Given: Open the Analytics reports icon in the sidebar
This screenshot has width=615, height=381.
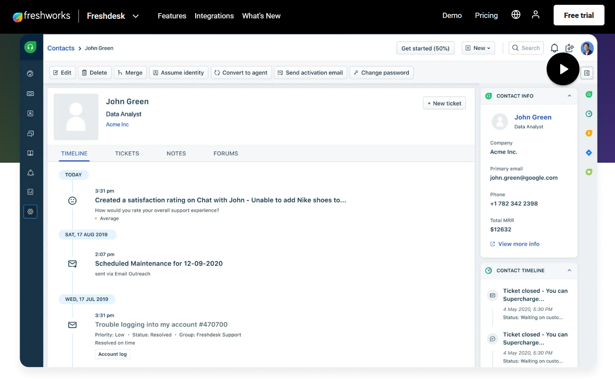Looking at the screenshot, I should pos(30,192).
